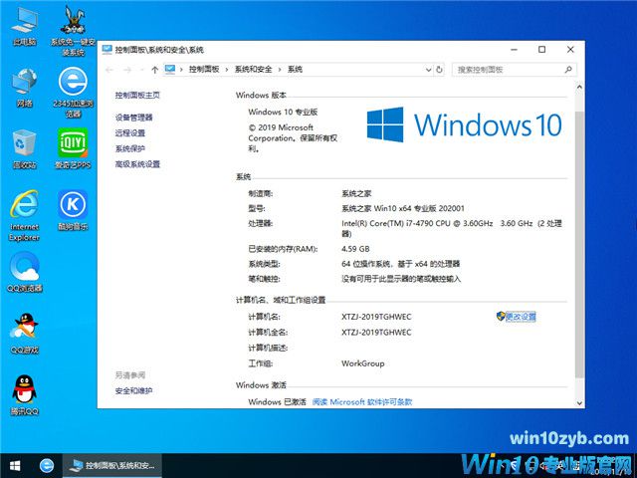Image resolution: width=637 pixels, height=478 pixels.
Task: Click the vertical scrollbar thumb
Action: click(x=579, y=244)
